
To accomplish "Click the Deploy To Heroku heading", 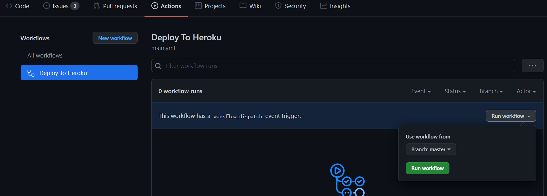I will (186, 38).
